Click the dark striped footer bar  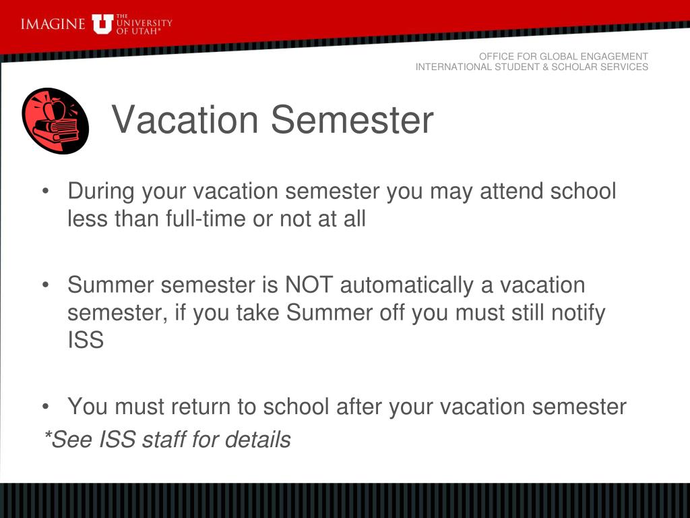345,500
